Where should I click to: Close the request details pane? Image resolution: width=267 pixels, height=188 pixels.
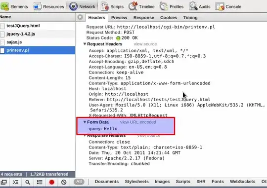click(80, 17)
